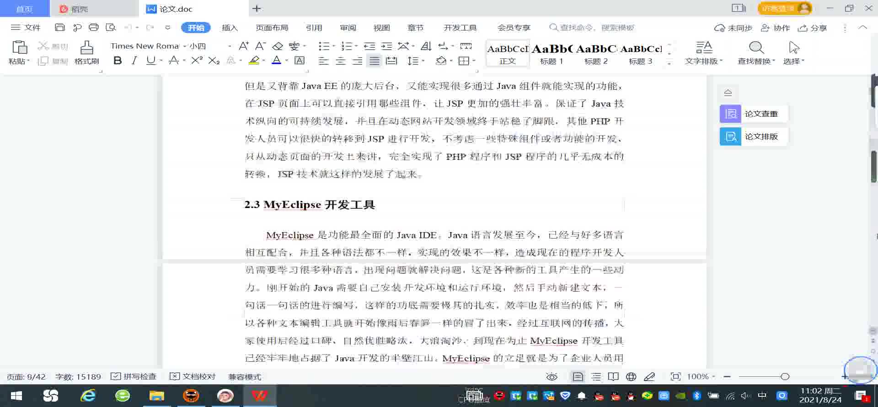
Task: Expand highlight color dropdown arrow
Action: click(264, 61)
